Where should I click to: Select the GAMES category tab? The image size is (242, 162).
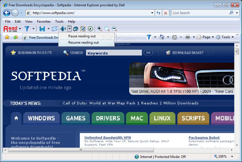(x=75, y=118)
